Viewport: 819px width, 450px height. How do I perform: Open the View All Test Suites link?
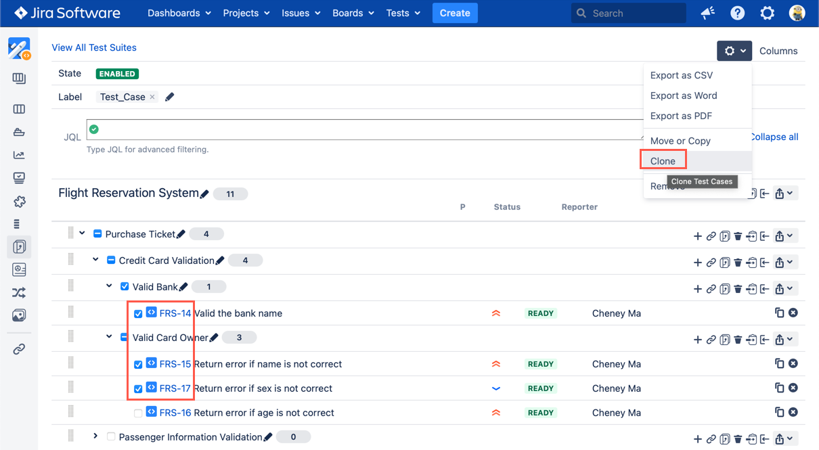(94, 47)
